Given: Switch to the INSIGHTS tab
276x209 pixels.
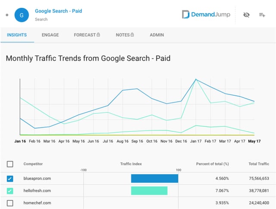Looking at the screenshot, I should (17, 35).
